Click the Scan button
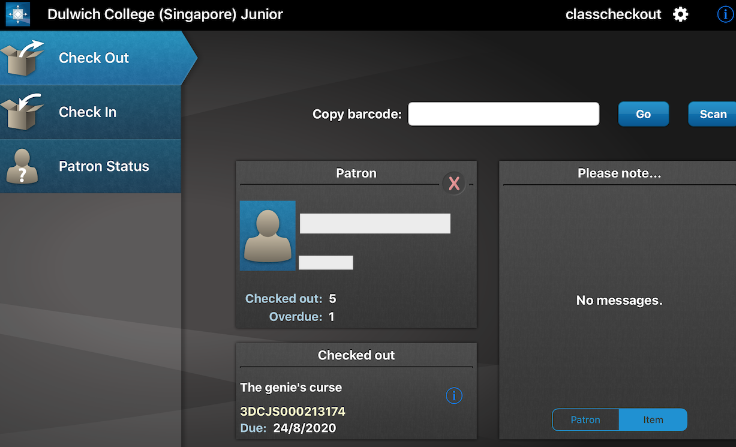This screenshot has width=736, height=447. tap(713, 114)
